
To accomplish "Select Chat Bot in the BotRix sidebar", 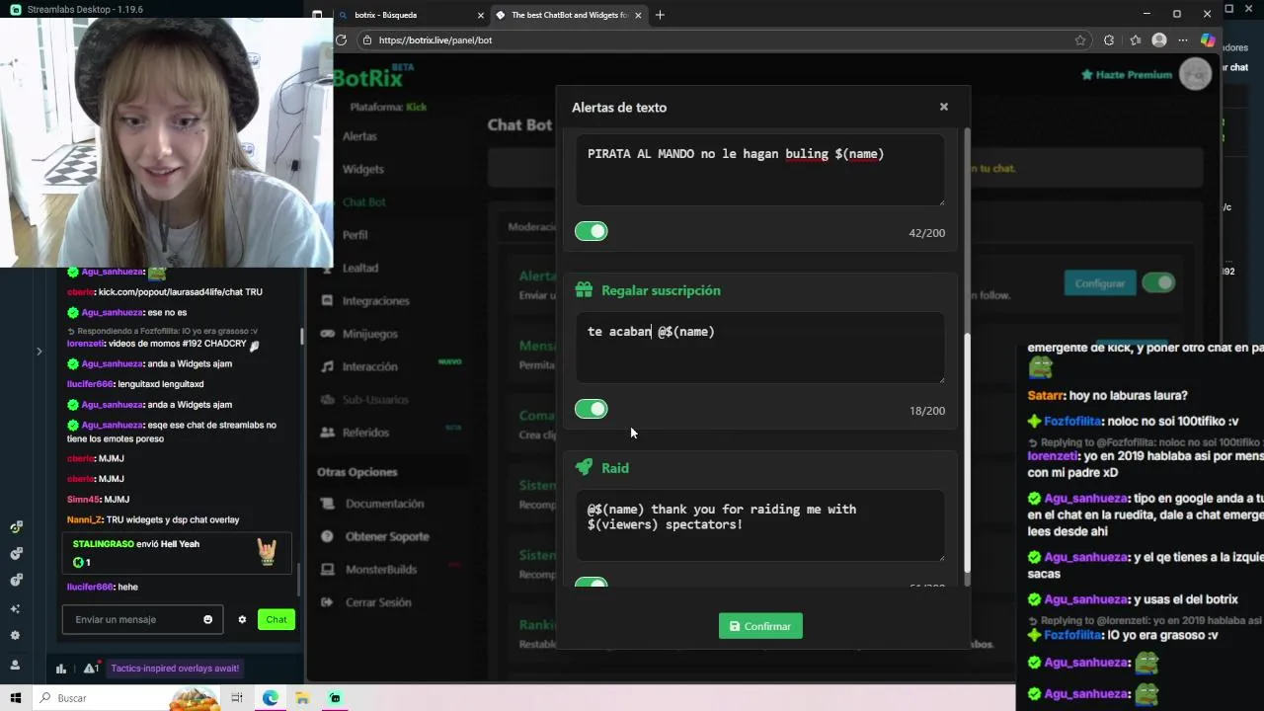I will [x=363, y=201].
